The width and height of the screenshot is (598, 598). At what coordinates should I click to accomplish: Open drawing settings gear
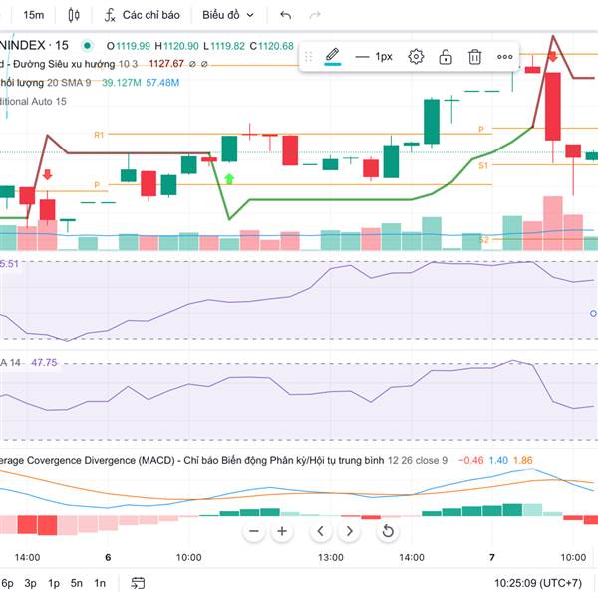(x=416, y=57)
